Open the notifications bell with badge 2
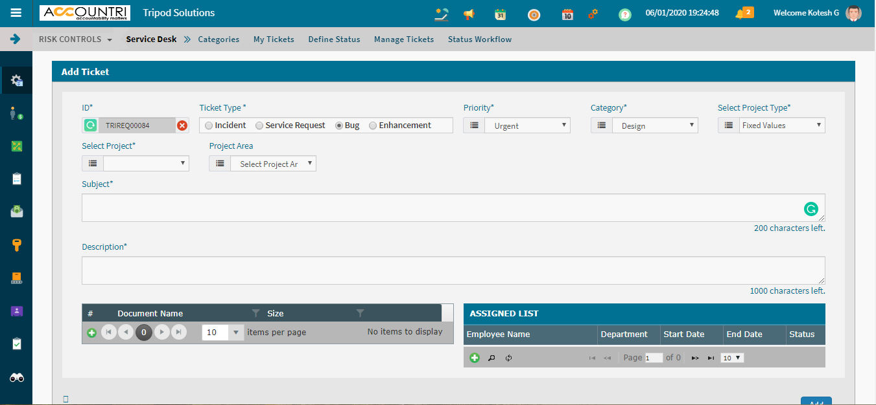This screenshot has width=876, height=405. (744, 13)
